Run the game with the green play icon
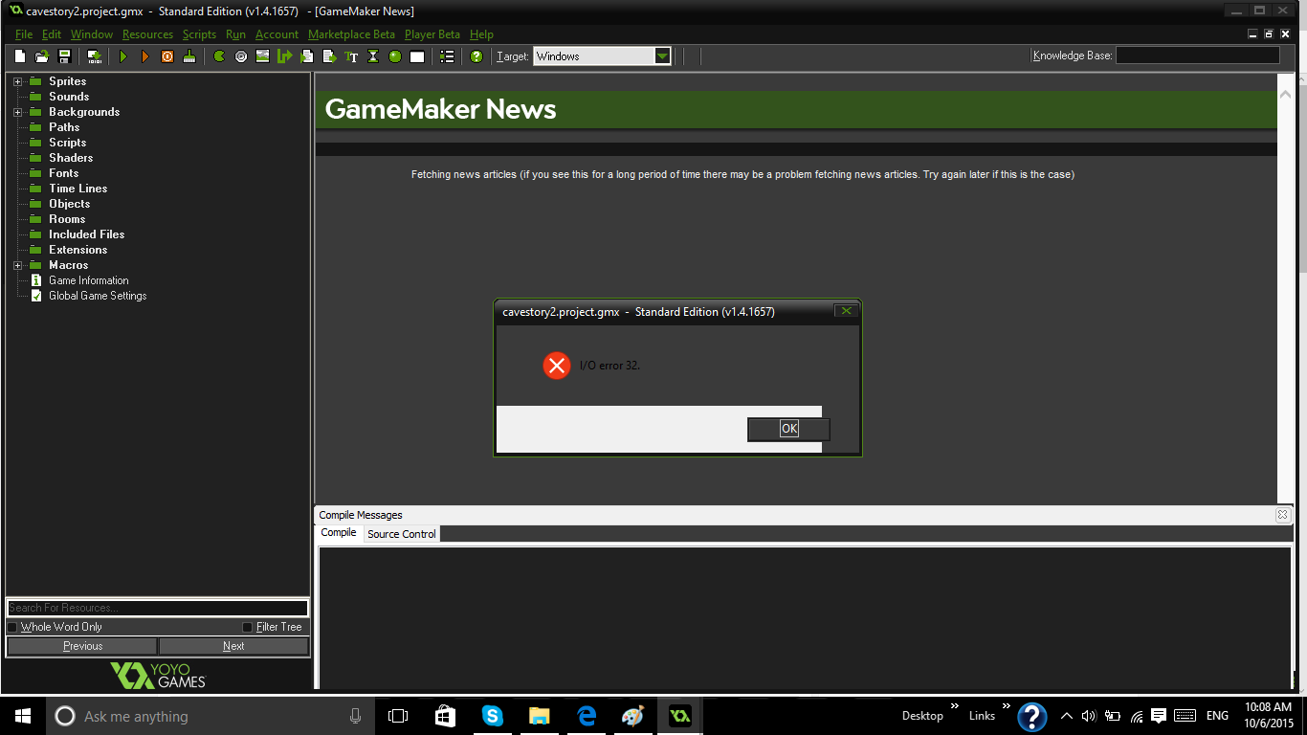1307x735 pixels. (x=122, y=56)
